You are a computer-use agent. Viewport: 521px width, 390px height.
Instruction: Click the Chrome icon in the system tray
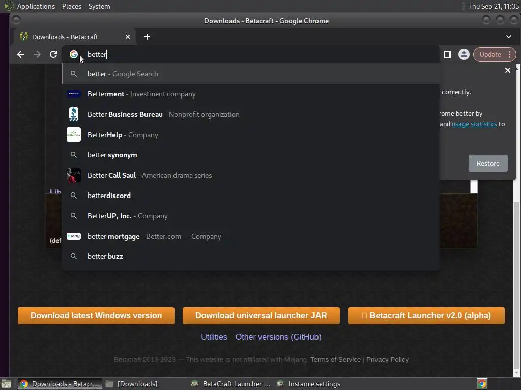point(482,384)
